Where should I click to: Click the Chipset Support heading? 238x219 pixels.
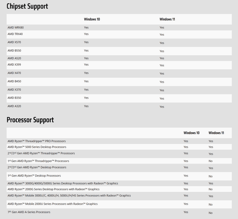tap(27, 6)
